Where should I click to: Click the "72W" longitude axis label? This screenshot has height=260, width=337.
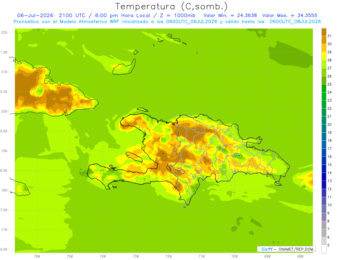(168, 256)
